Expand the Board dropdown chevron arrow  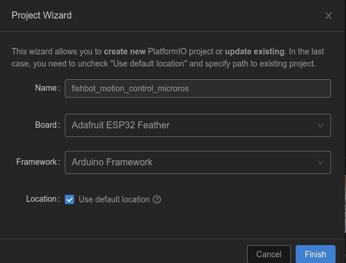coord(321,125)
